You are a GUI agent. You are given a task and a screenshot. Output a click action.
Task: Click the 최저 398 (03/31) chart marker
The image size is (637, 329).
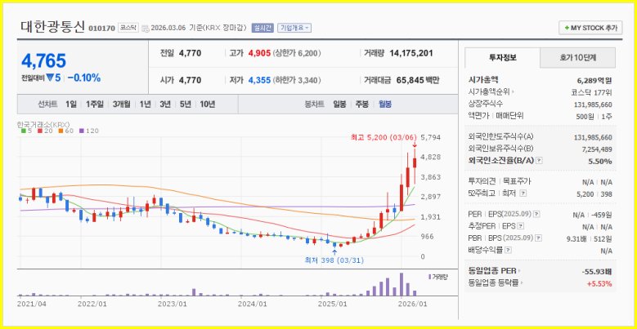[334, 260]
